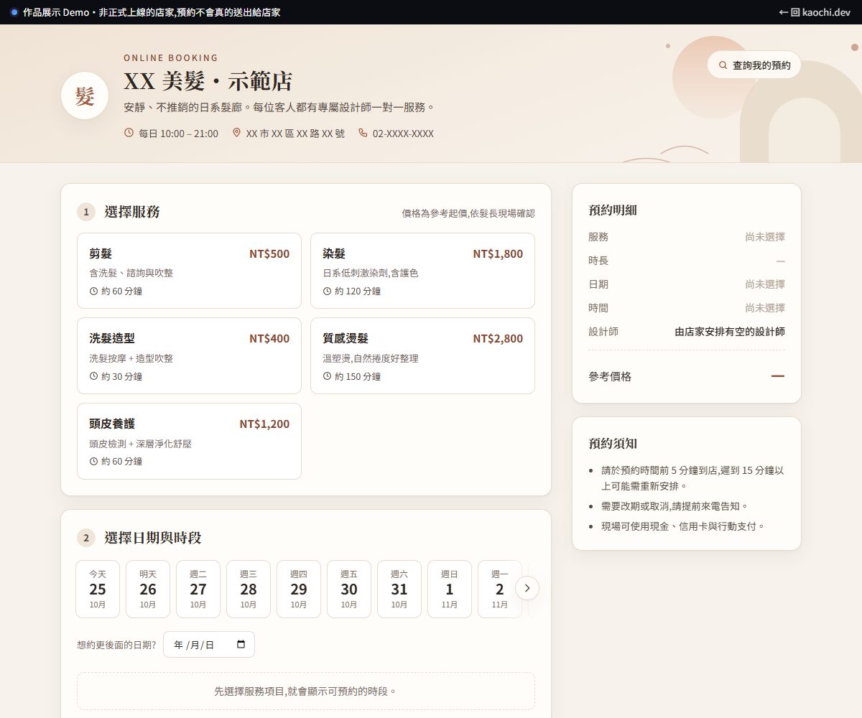The image size is (862, 718).
Task: Select the 染髮 service card
Action: coord(422,271)
